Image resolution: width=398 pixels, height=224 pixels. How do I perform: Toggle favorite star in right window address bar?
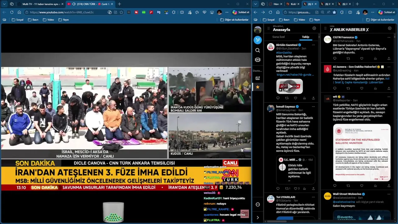tap(334, 12)
